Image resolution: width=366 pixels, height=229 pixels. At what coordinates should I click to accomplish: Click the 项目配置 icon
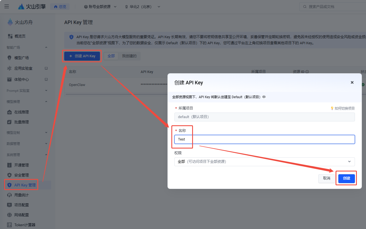(x=10, y=205)
